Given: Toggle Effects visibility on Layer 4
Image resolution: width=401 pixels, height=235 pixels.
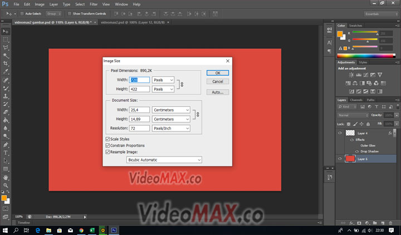Looking at the screenshot, I should click(x=352, y=140).
